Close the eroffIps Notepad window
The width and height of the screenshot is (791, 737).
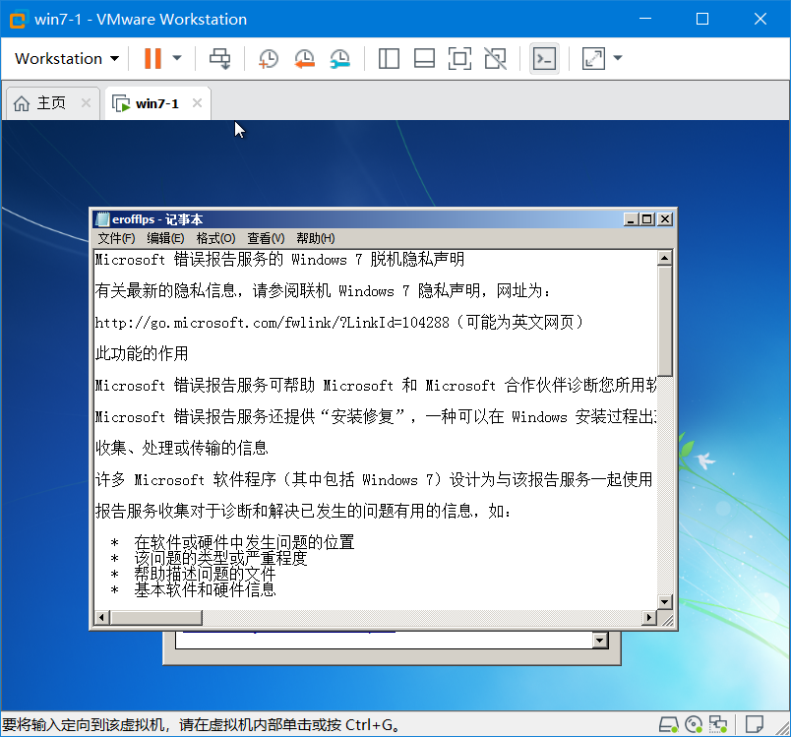[665, 219]
